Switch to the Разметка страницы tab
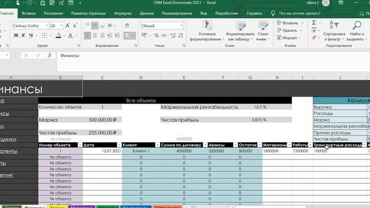The width and height of the screenshot is (370, 208). (x=88, y=13)
